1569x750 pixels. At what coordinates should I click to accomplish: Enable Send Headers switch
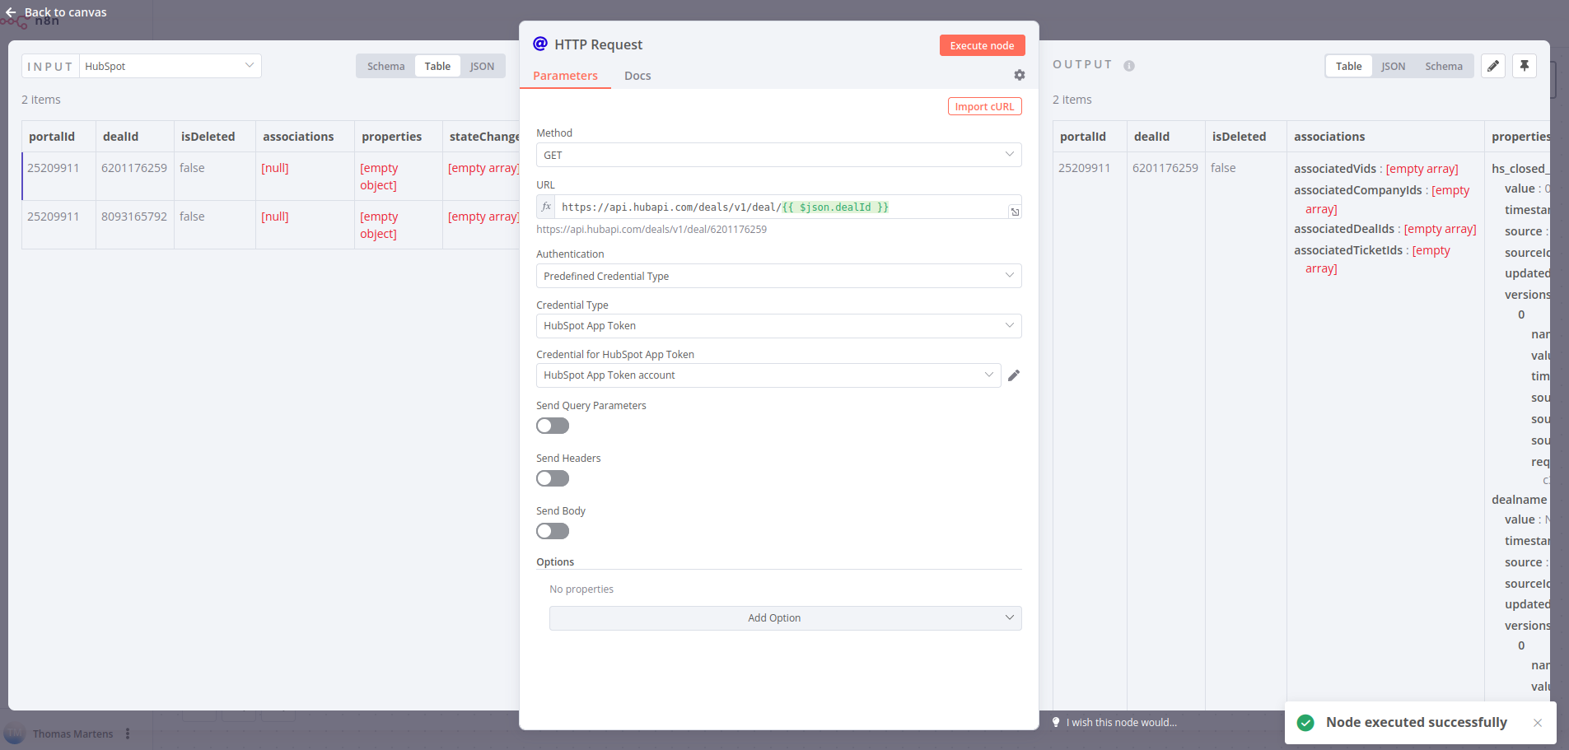click(x=553, y=478)
